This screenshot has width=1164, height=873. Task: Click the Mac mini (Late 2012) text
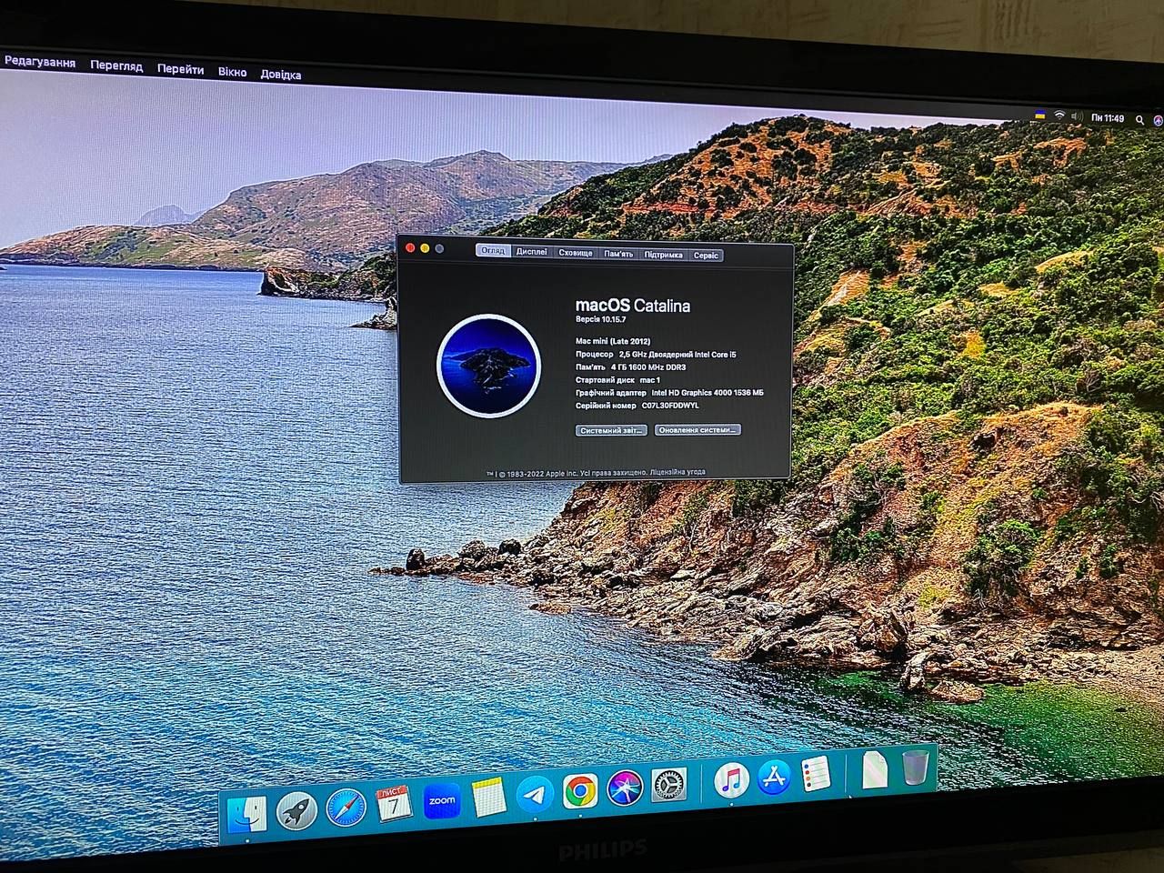click(613, 341)
